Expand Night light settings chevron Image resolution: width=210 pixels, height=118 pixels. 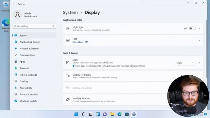(x=199, y=29)
